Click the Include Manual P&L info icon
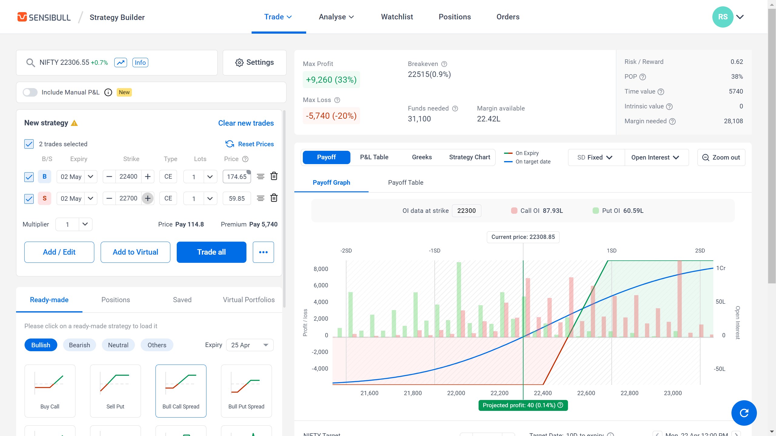This screenshot has height=436, width=776. 108,92
